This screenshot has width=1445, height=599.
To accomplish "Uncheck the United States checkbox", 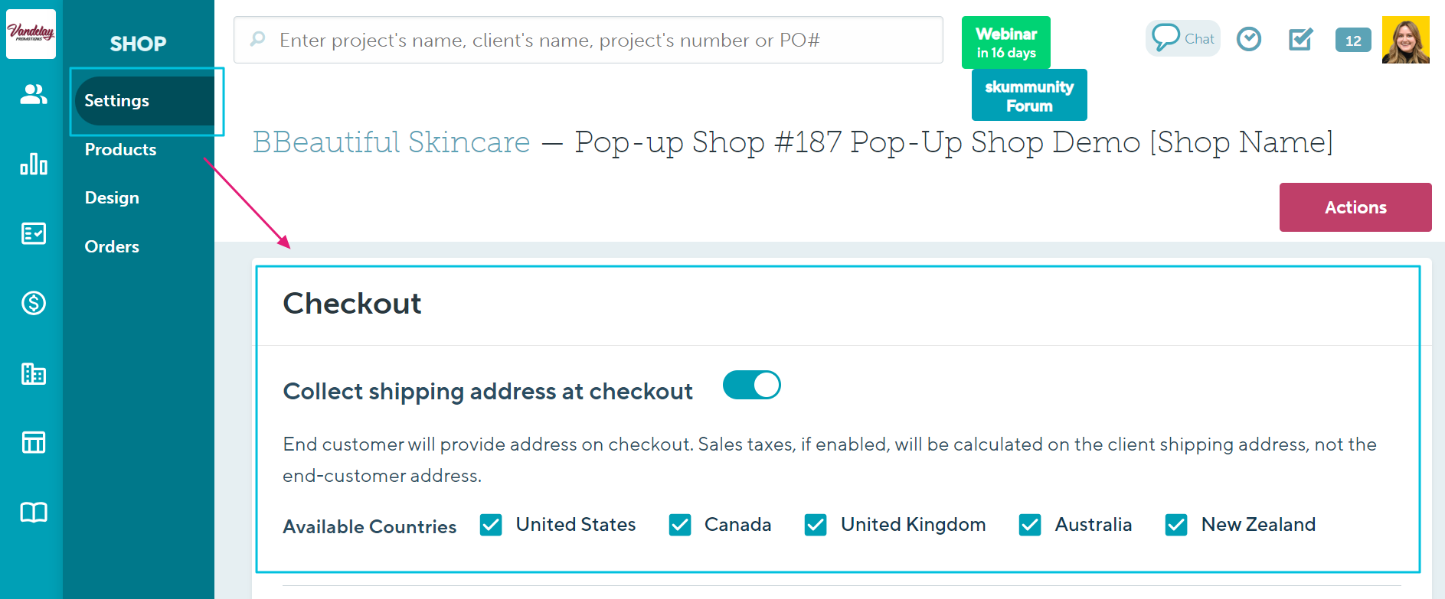I will coord(491,525).
